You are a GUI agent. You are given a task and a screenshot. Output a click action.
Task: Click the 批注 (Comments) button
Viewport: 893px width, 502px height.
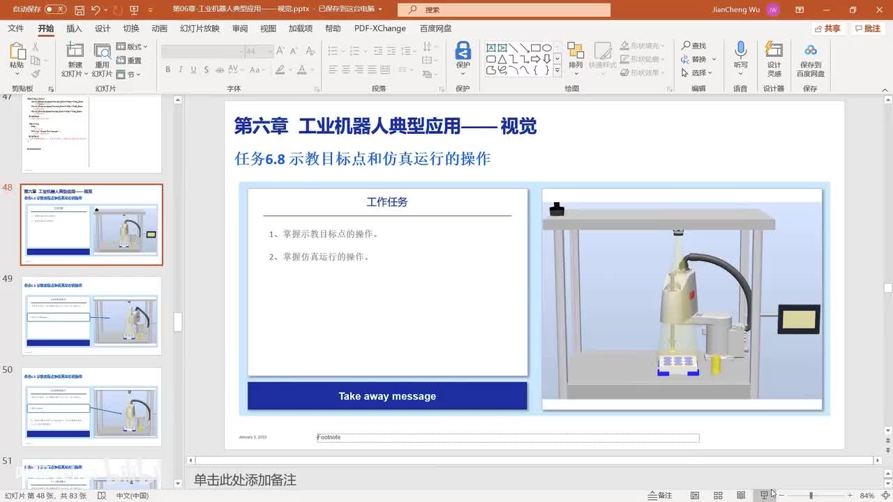click(868, 29)
